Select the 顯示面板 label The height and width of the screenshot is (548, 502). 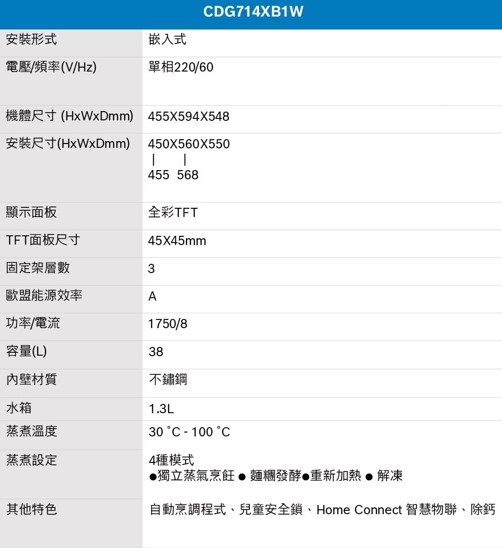click(x=31, y=212)
